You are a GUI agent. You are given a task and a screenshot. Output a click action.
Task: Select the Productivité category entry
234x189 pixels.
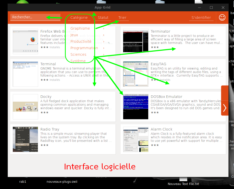tap(81, 41)
